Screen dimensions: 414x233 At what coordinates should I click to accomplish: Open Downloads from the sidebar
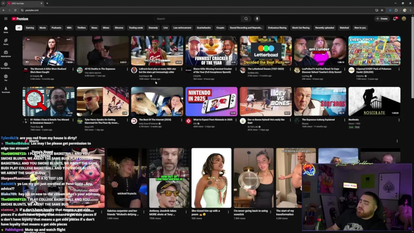(x=6, y=90)
